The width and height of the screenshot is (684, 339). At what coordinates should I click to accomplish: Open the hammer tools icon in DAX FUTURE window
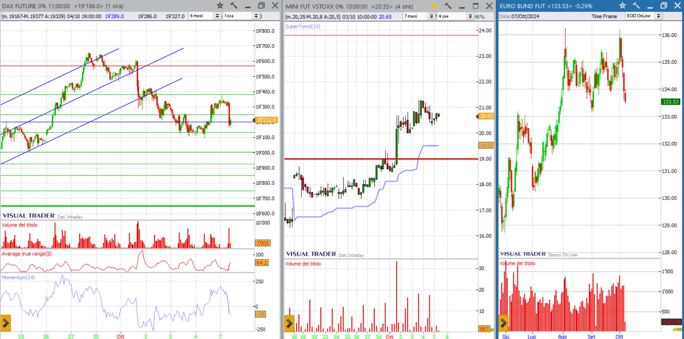tap(234, 5)
